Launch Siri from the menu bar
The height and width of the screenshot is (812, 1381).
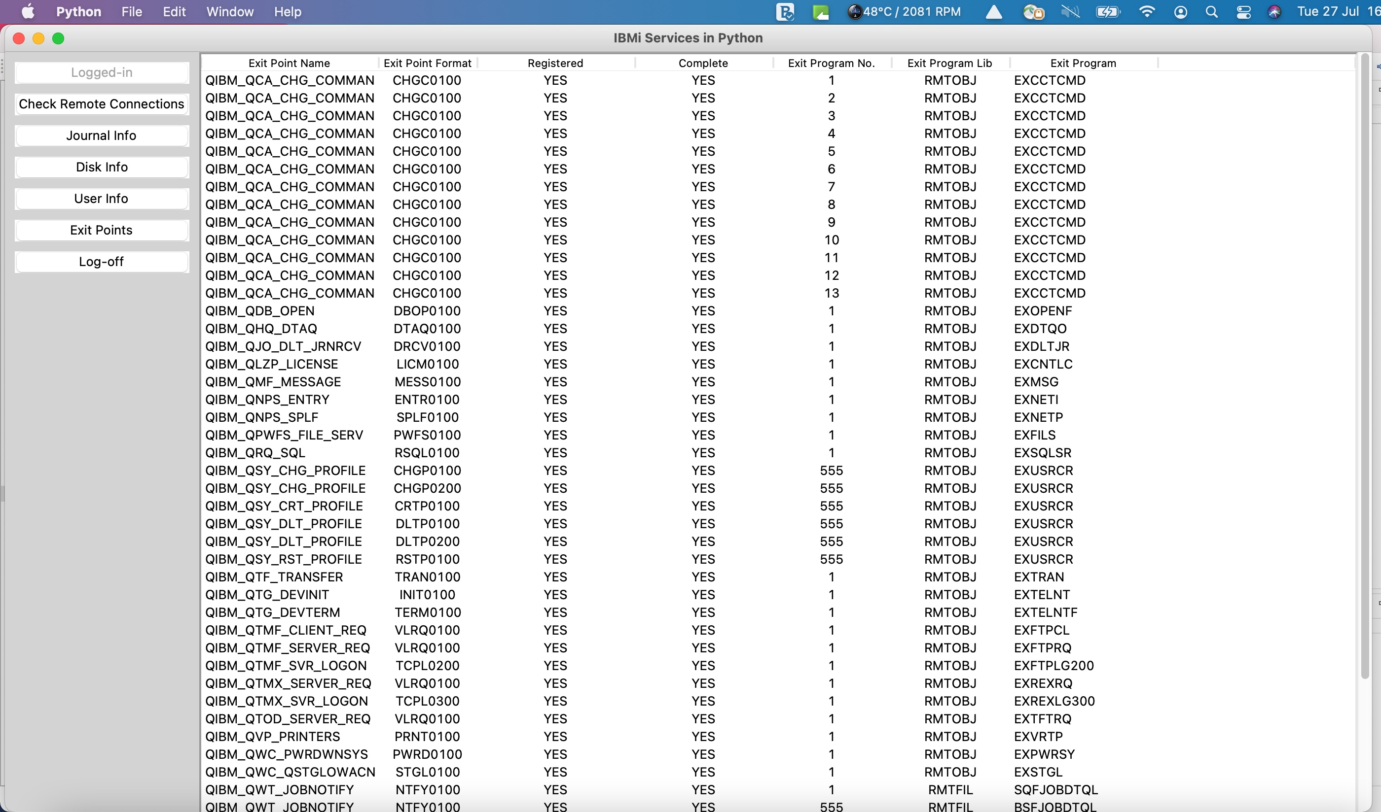click(1274, 12)
